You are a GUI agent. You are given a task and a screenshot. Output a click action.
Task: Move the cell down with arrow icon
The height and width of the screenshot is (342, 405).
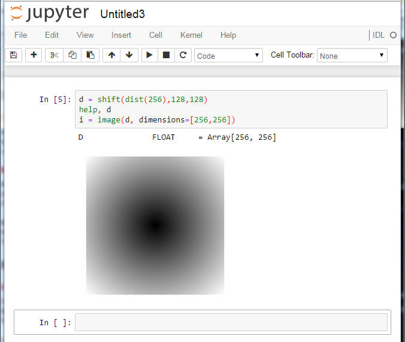129,55
